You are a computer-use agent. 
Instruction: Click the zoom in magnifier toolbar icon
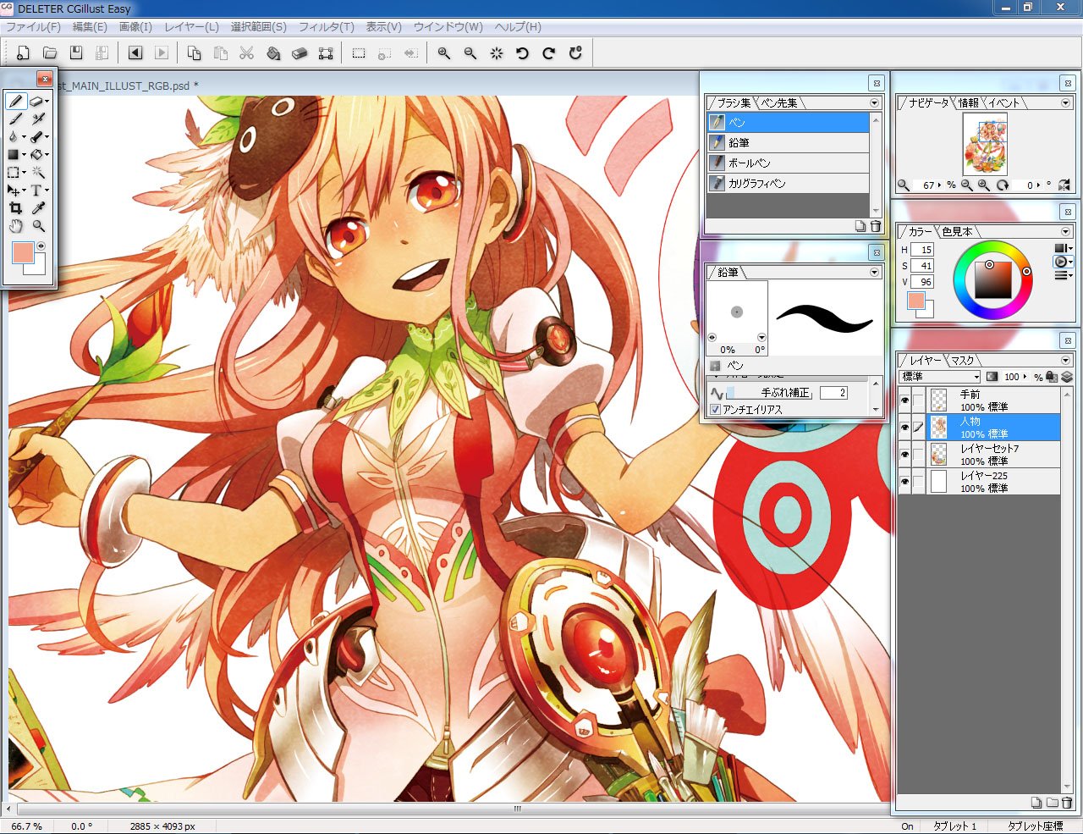coord(443,53)
